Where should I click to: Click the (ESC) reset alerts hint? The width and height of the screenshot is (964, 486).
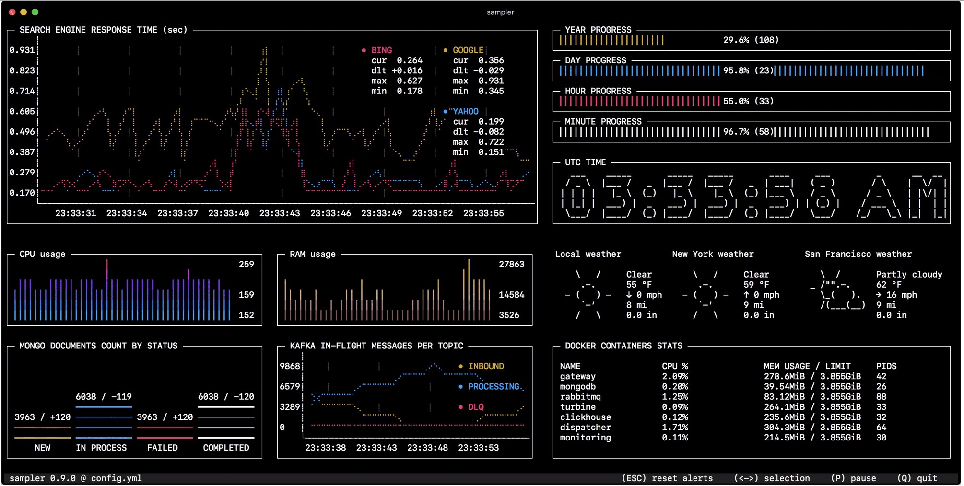667,478
